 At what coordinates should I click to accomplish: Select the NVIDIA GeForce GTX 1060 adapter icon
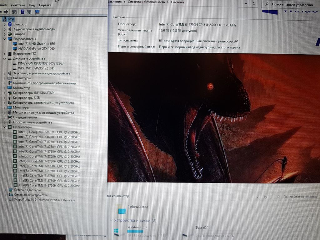[x=15, y=48]
